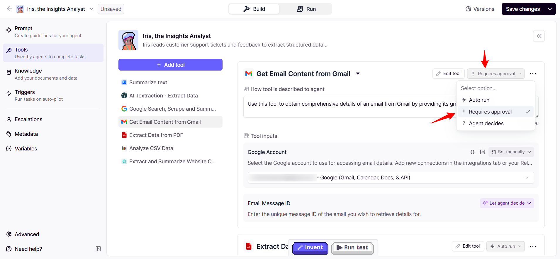
Task: Open Requires approval dropdown for Gmail tool
Action: click(x=496, y=73)
